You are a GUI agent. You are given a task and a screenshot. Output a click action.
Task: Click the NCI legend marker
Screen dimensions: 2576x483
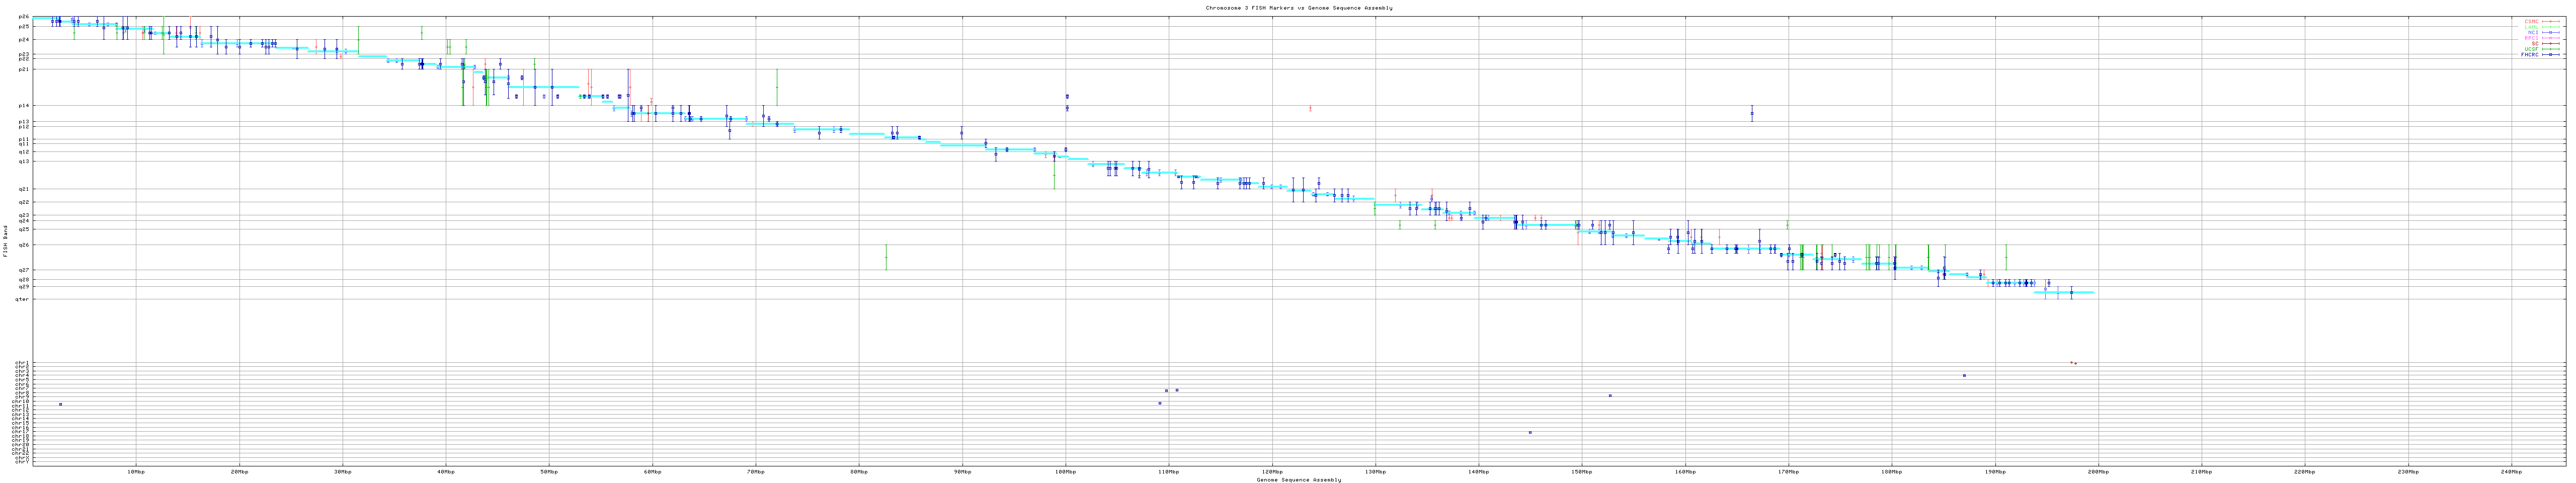point(2551,32)
